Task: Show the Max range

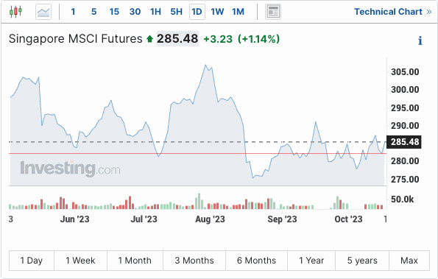Action: (x=409, y=261)
